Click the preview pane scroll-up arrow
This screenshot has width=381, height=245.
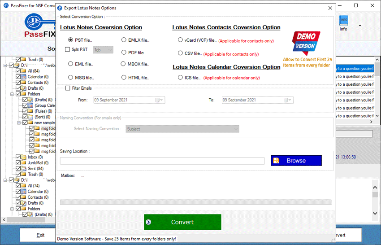coord(375,187)
